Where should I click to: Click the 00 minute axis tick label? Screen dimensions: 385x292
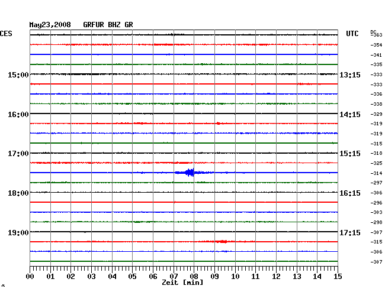click(x=30, y=277)
